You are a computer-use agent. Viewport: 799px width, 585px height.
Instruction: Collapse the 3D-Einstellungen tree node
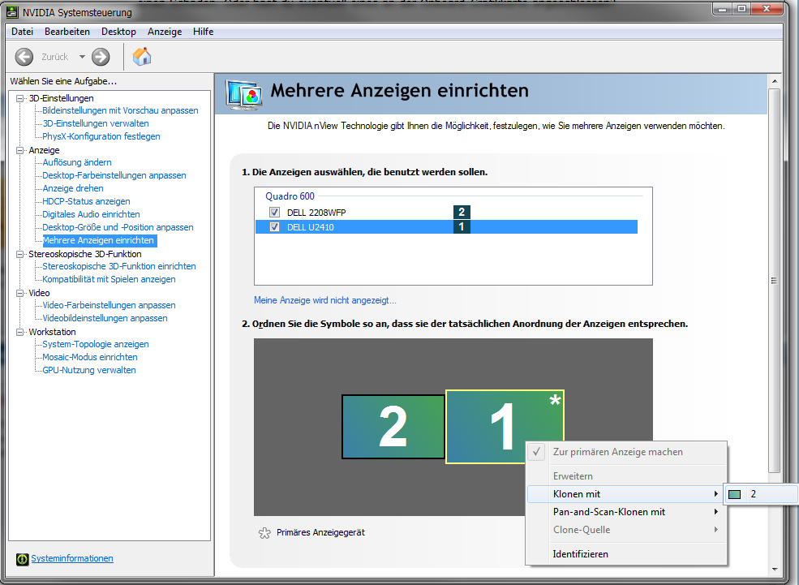(x=19, y=98)
